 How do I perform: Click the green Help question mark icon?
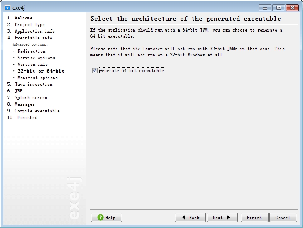click(100, 217)
